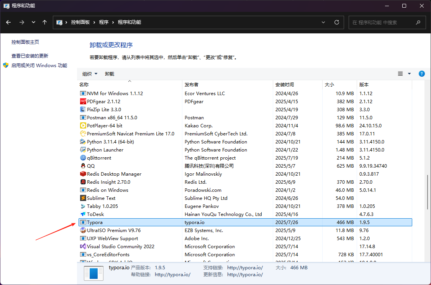This screenshot has width=431, height=285.
Task: Click the refresh button in address bar
Action: [x=337, y=22]
